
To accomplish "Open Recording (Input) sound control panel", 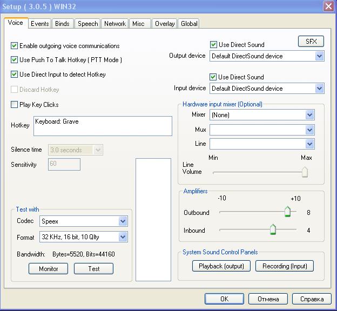I will click(284, 266).
